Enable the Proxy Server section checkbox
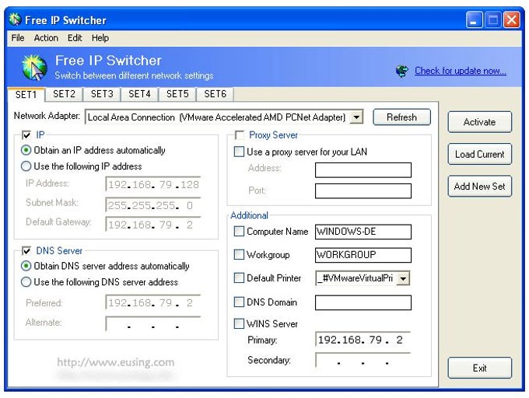Image resolution: width=529 pixels, height=398 pixels. pyautogui.click(x=239, y=135)
